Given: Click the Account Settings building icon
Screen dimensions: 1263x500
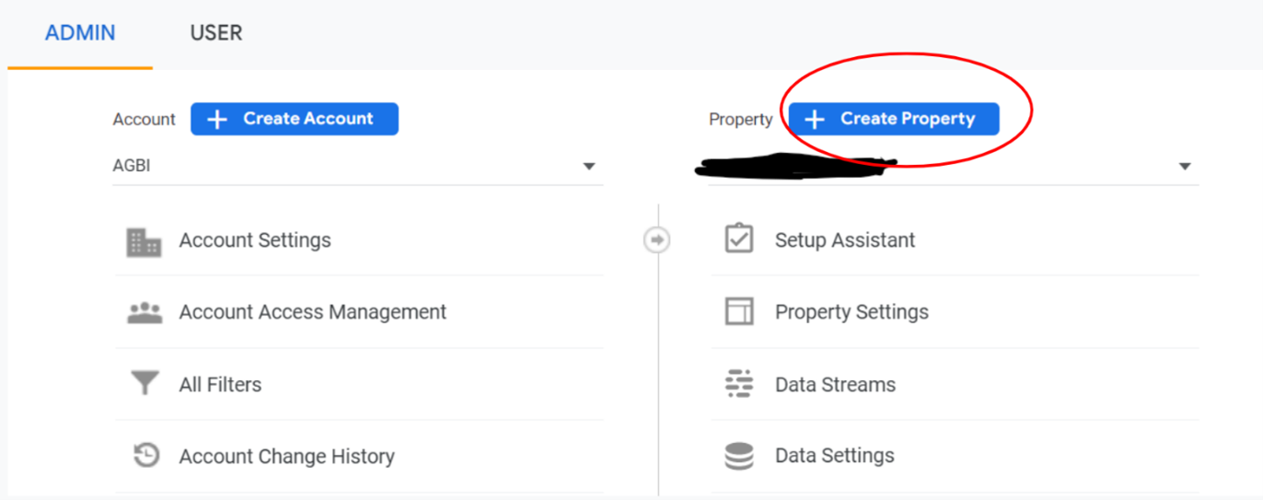Looking at the screenshot, I should (144, 241).
